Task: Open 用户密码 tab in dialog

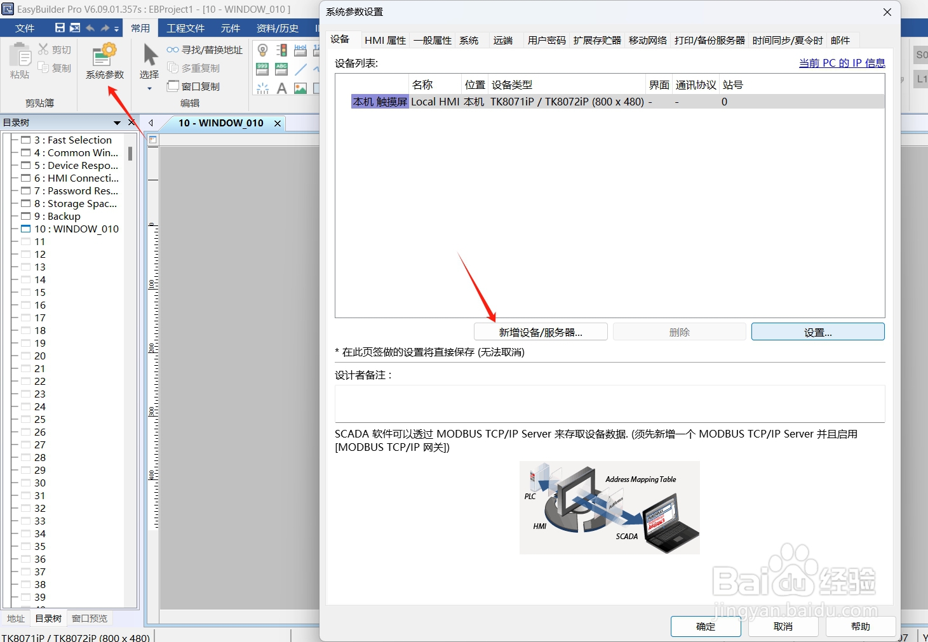Action: pyautogui.click(x=547, y=40)
